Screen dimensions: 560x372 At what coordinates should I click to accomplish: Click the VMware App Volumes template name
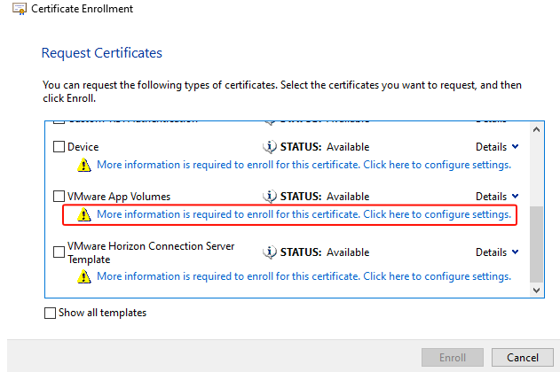[119, 197]
